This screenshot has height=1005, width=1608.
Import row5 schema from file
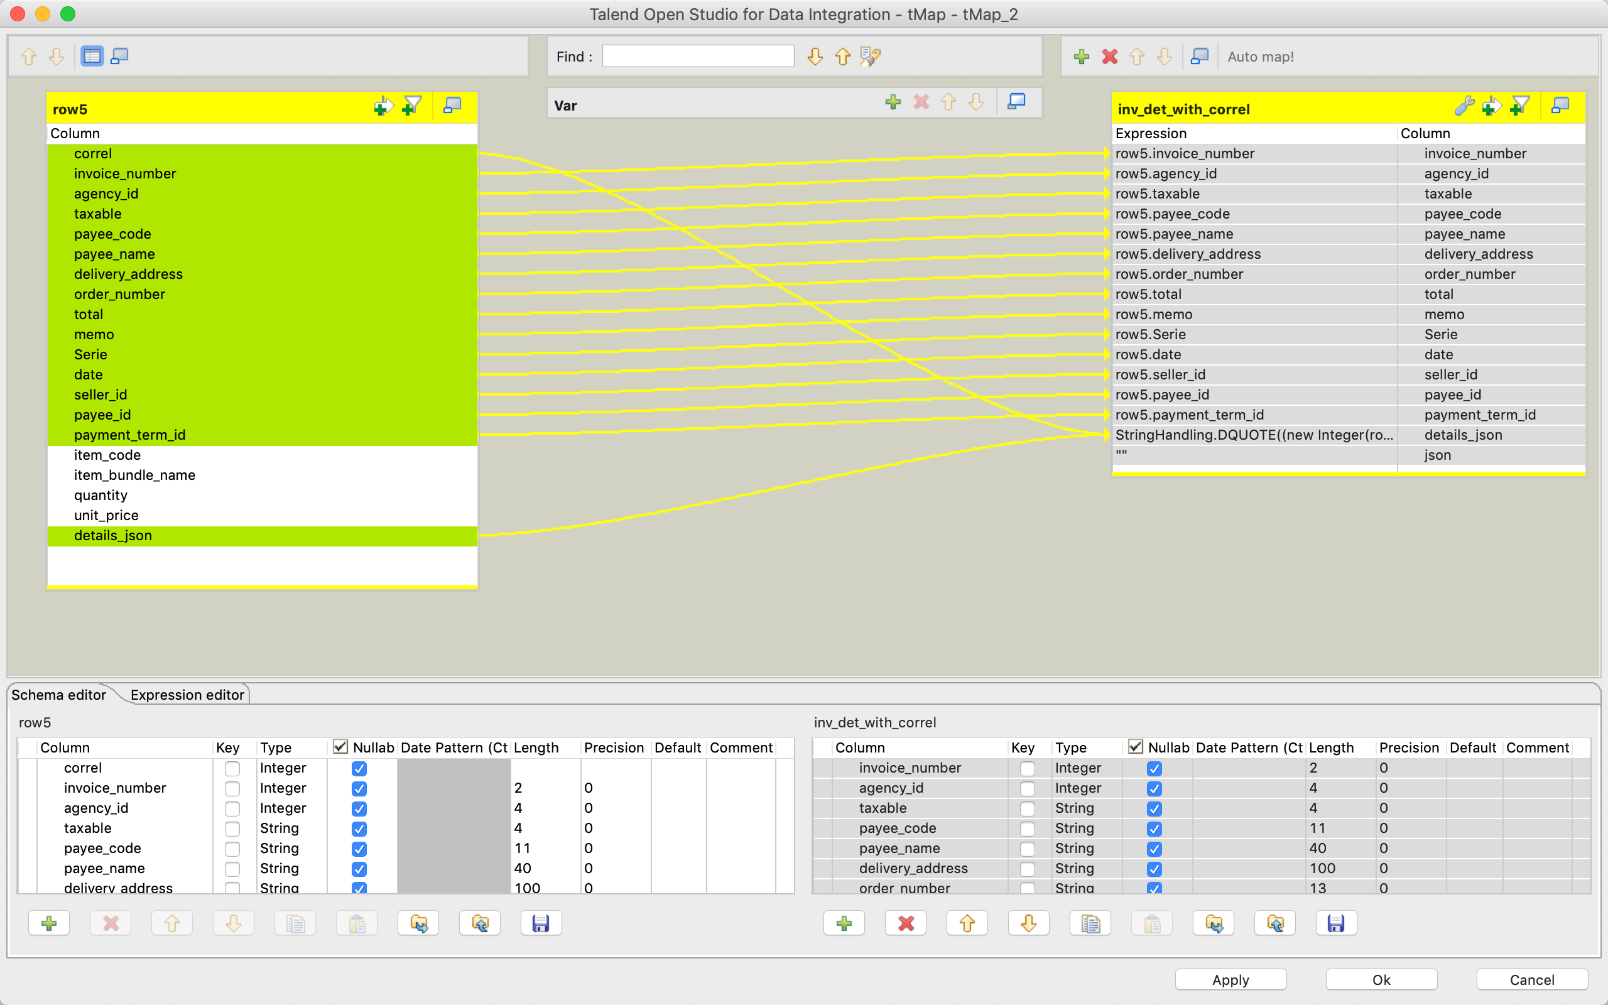pyautogui.click(x=418, y=923)
